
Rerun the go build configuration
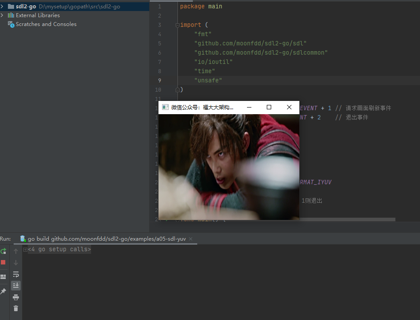coord(3,251)
